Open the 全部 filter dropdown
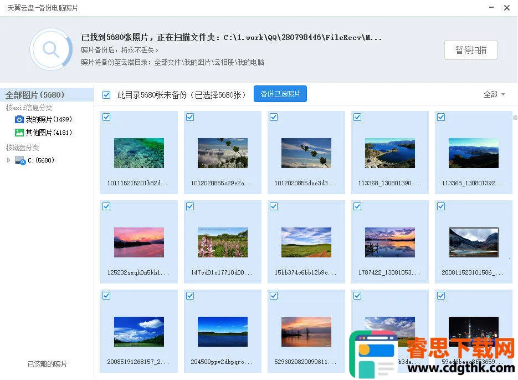518x380 pixels. 494,95
